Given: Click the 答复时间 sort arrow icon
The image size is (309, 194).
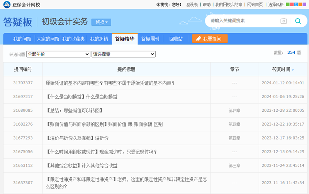Looking at the screenshot, I should click(293, 70).
